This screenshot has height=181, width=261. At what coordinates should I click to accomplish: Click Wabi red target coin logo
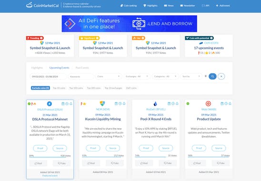(x=208, y=103)
